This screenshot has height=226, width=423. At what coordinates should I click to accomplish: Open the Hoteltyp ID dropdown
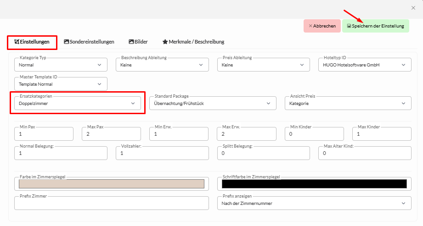[364, 65]
